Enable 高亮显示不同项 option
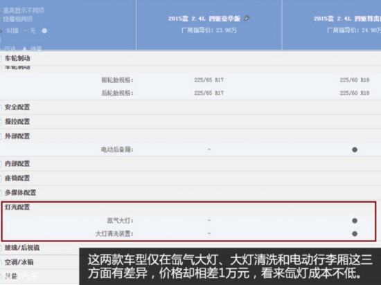The image size is (381, 285). 24,10
